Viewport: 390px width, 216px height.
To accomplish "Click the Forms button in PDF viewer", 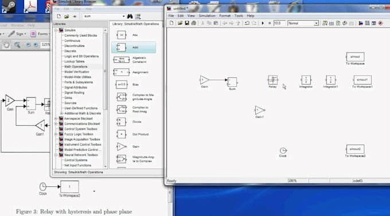I will 40,34.
